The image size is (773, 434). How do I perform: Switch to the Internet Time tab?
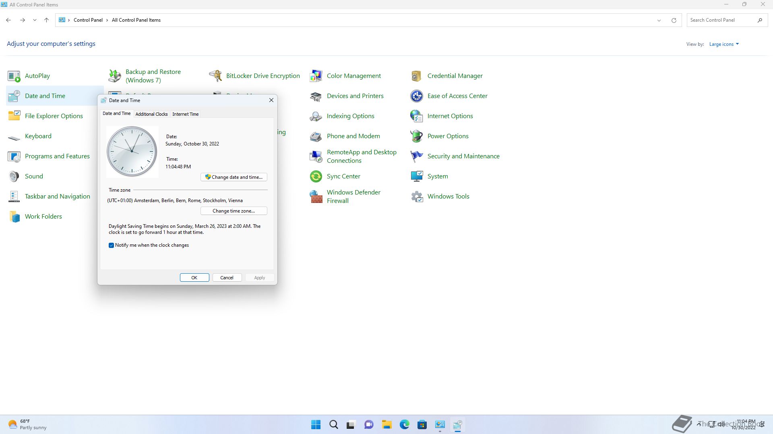[186, 114]
